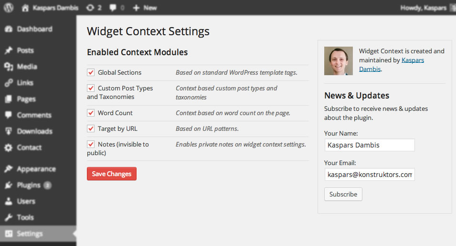
Task: Click into the Your Email field
Action: (x=370, y=175)
